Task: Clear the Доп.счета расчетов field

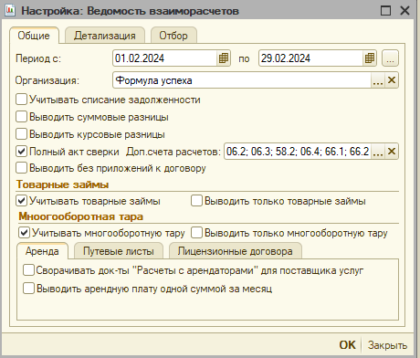Action: [392, 152]
